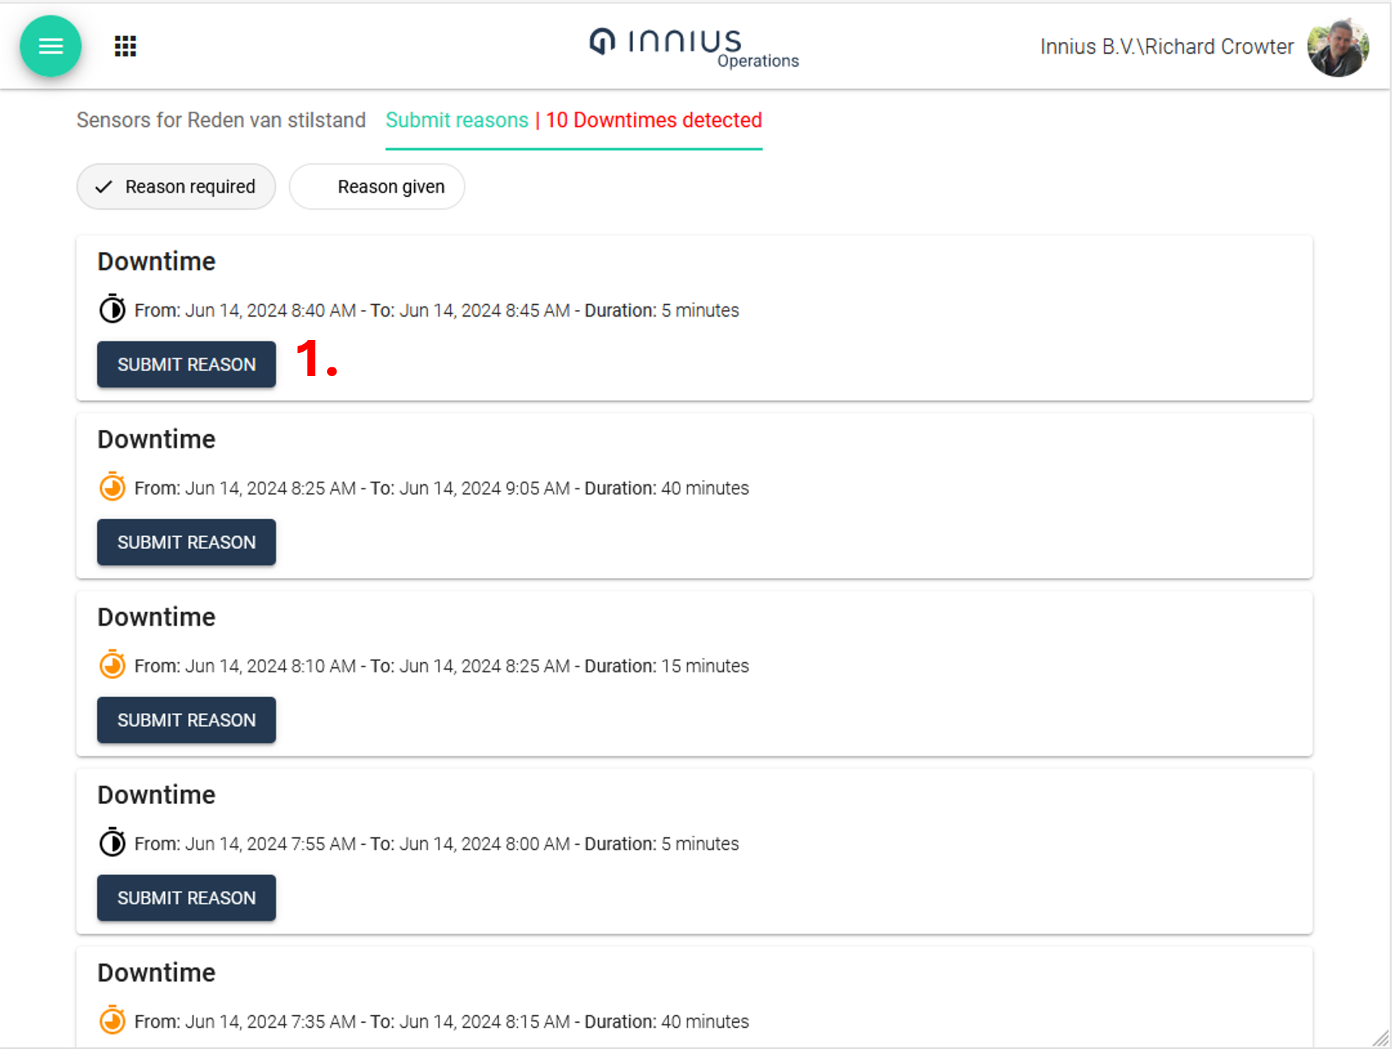
Task: Click orange timer icon of 8:10 AM downtime
Action: [112, 665]
